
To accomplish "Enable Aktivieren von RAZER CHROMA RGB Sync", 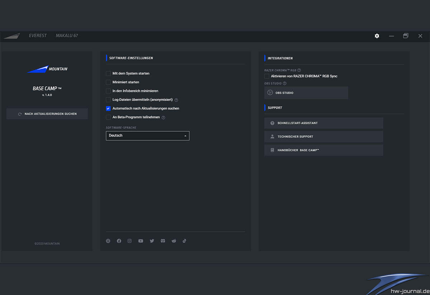I will tap(267, 76).
